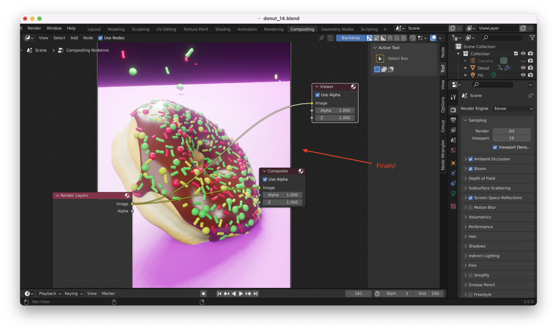Click the Material properties checkered icon
The image size is (557, 332).
453,206
